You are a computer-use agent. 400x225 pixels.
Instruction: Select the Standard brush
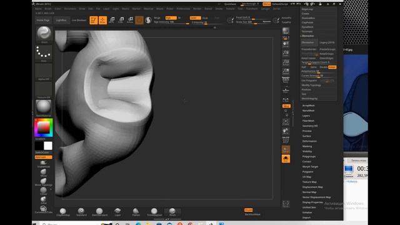81,212
